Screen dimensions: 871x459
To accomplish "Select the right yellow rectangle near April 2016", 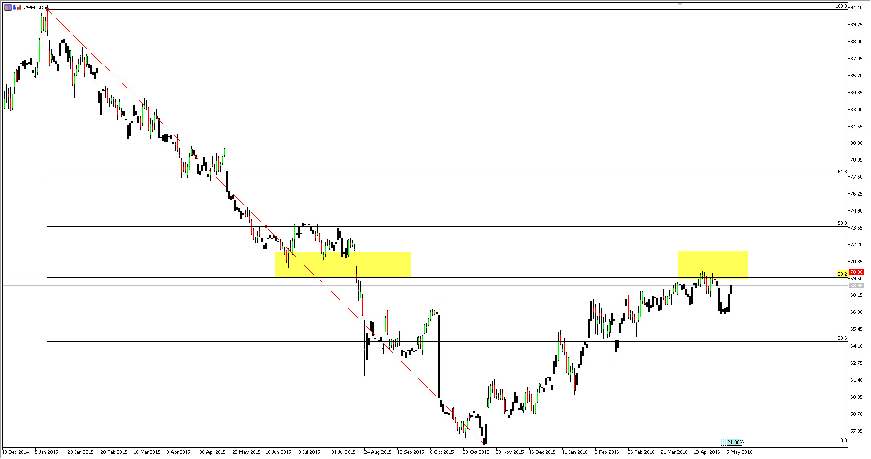I will pos(713,265).
